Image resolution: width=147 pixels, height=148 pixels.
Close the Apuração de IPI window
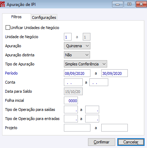(x=141, y=4)
